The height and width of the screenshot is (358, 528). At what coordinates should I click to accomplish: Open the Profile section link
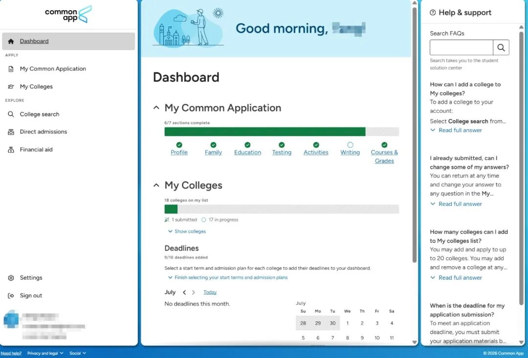click(x=179, y=153)
